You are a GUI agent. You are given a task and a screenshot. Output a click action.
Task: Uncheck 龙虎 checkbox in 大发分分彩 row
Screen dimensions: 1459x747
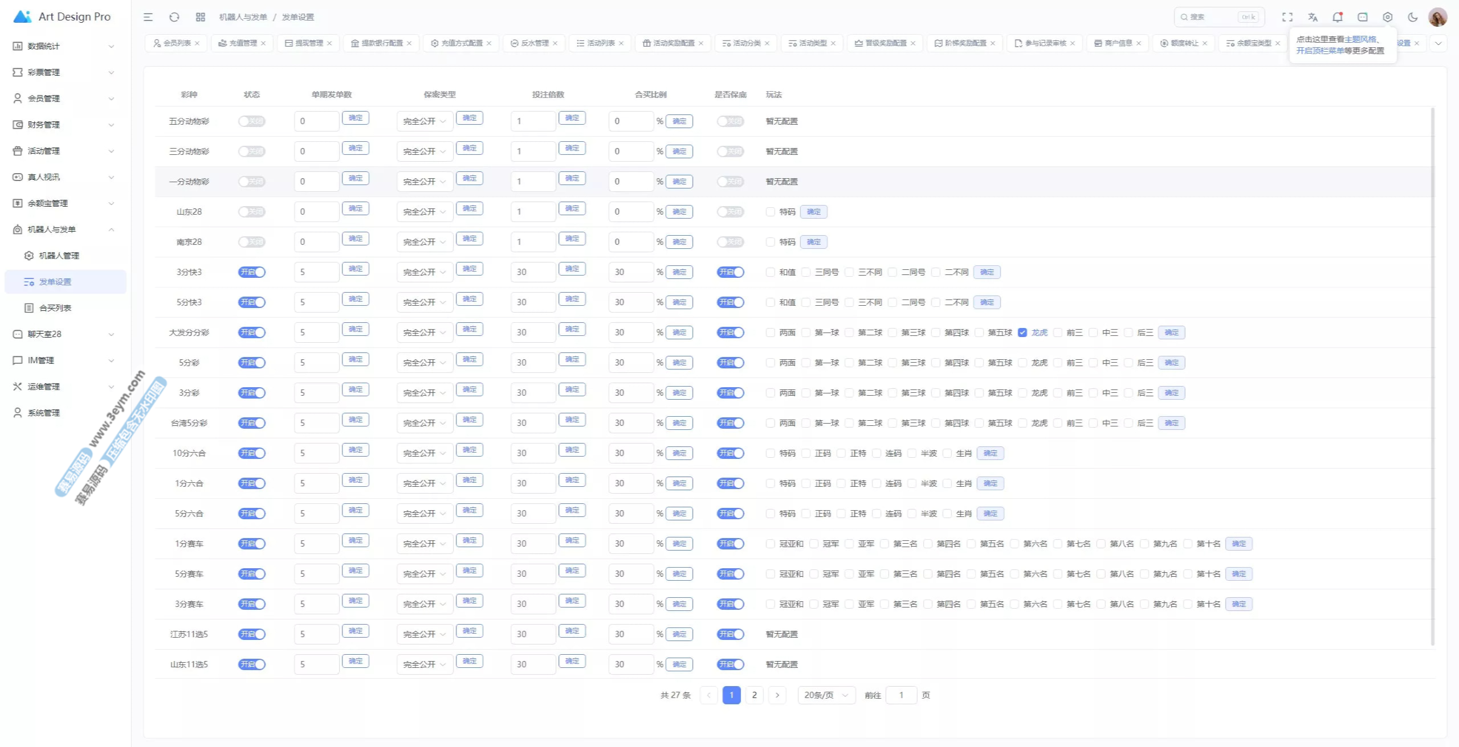(1022, 333)
